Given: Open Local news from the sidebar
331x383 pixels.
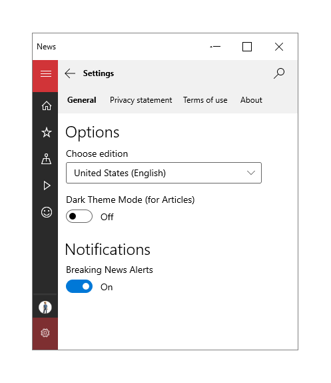Looking at the screenshot, I should 47,159.
